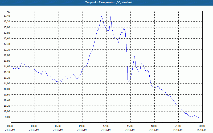
Task: Select the 12,20 y-axis value
Action: coord(7,50)
